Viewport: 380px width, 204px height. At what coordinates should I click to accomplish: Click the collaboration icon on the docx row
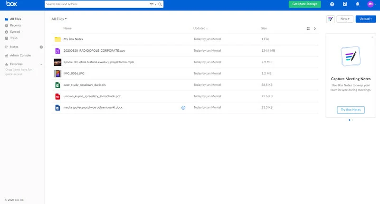point(183,108)
